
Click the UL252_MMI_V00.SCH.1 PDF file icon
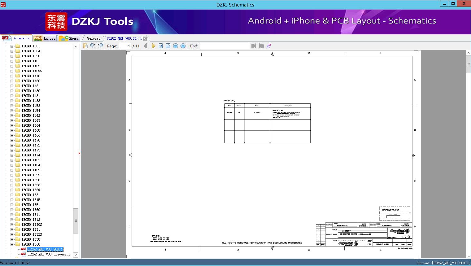[23, 249]
